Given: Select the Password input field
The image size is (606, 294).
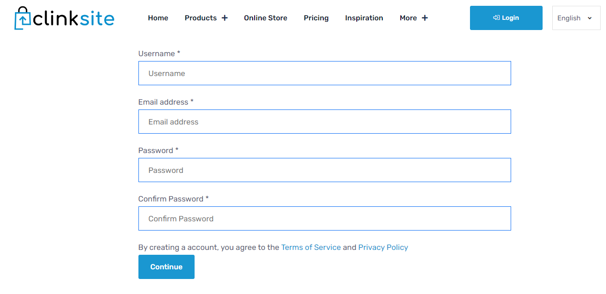Looking at the screenshot, I should pyautogui.click(x=324, y=170).
